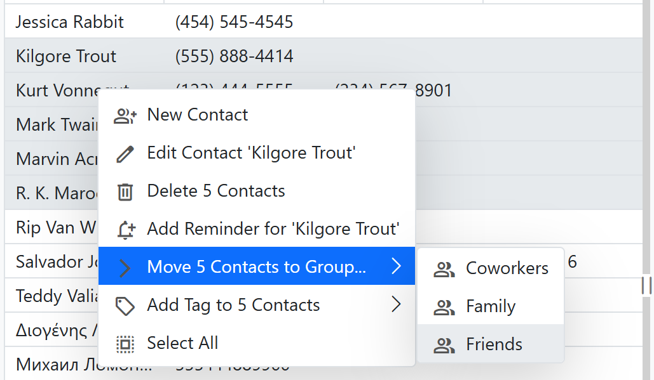The height and width of the screenshot is (380, 654).
Task: Choose Select All from the context menu
Action: (x=184, y=343)
